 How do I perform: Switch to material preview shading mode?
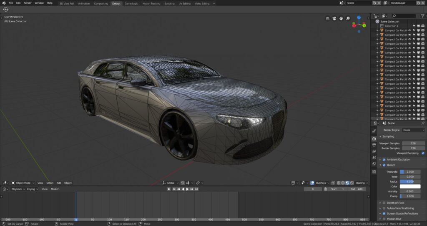347,183
